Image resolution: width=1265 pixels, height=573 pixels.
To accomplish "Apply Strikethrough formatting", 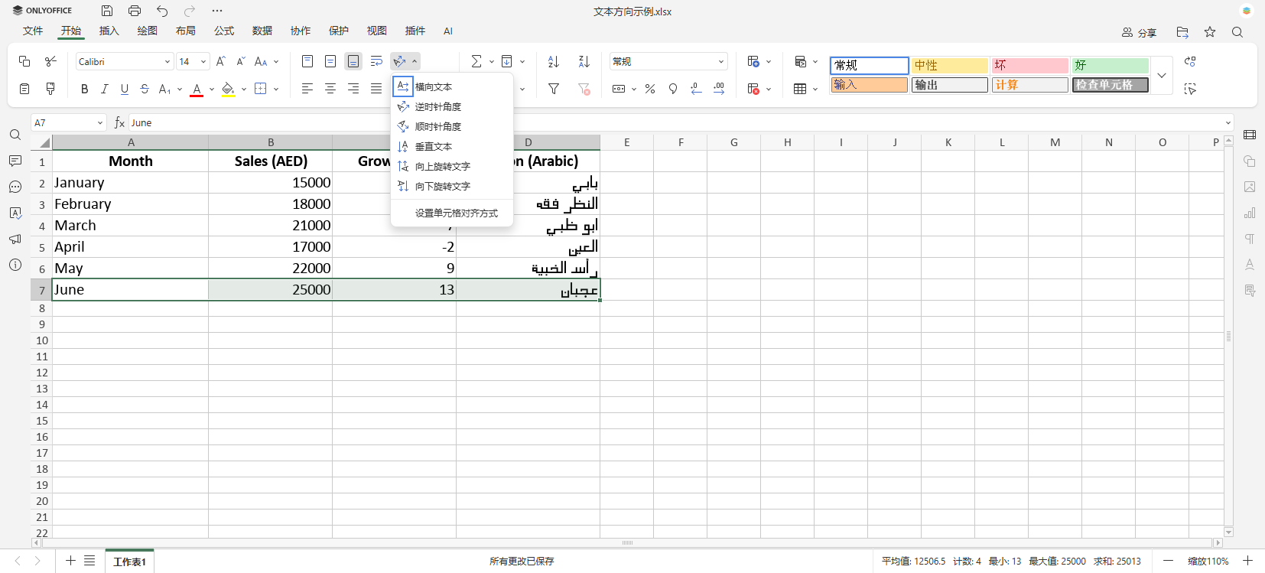I will coord(145,89).
